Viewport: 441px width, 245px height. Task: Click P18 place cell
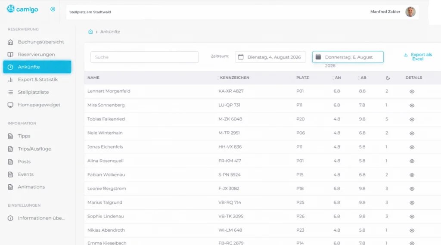[300, 189]
